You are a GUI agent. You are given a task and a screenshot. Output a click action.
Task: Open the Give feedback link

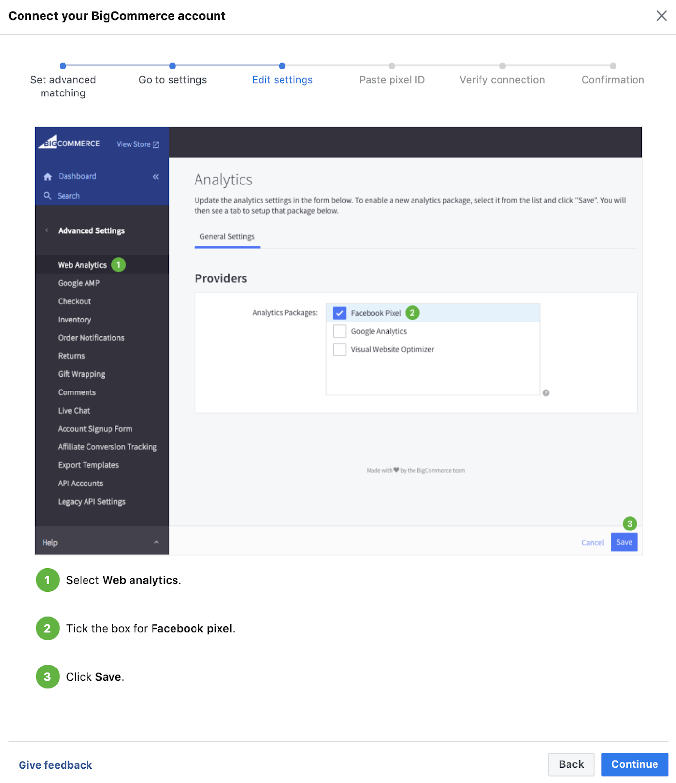(55, 765)
